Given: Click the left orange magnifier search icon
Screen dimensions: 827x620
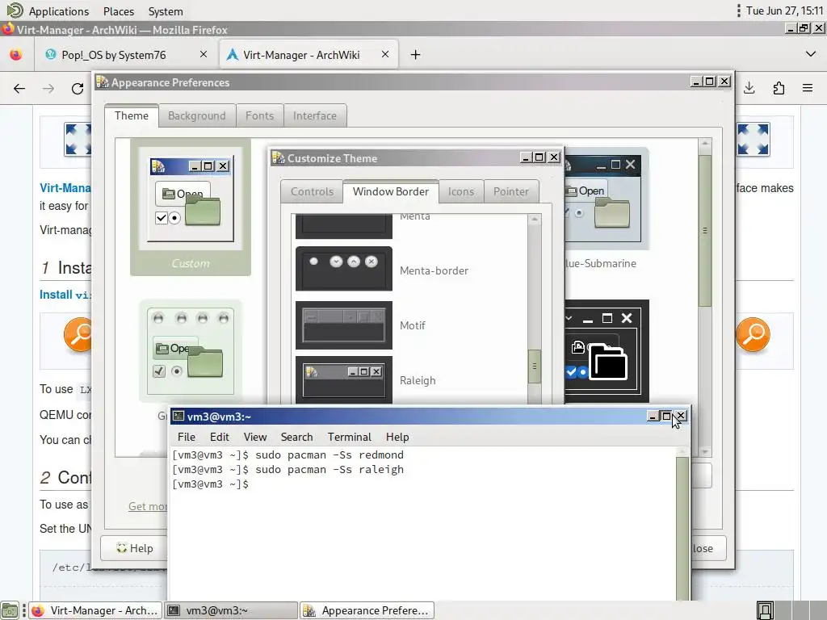Looking at the screenshot, I should pyautogui.click(x=78, y=334).
